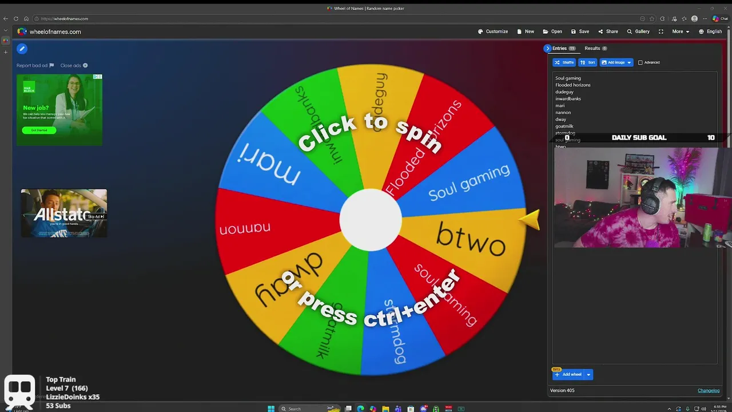The height and width of the screenshot is (412, 732).
Task: Click the browser home icon
Action: pyautogui.click(x=26, y=18)
